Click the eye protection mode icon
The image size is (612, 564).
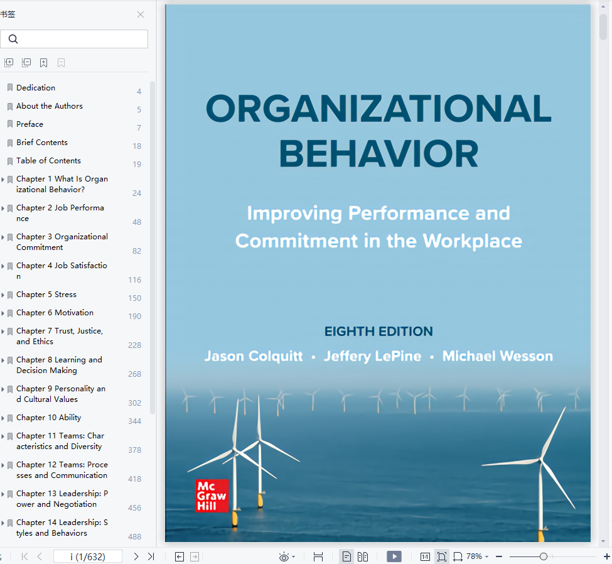point(284,557)
